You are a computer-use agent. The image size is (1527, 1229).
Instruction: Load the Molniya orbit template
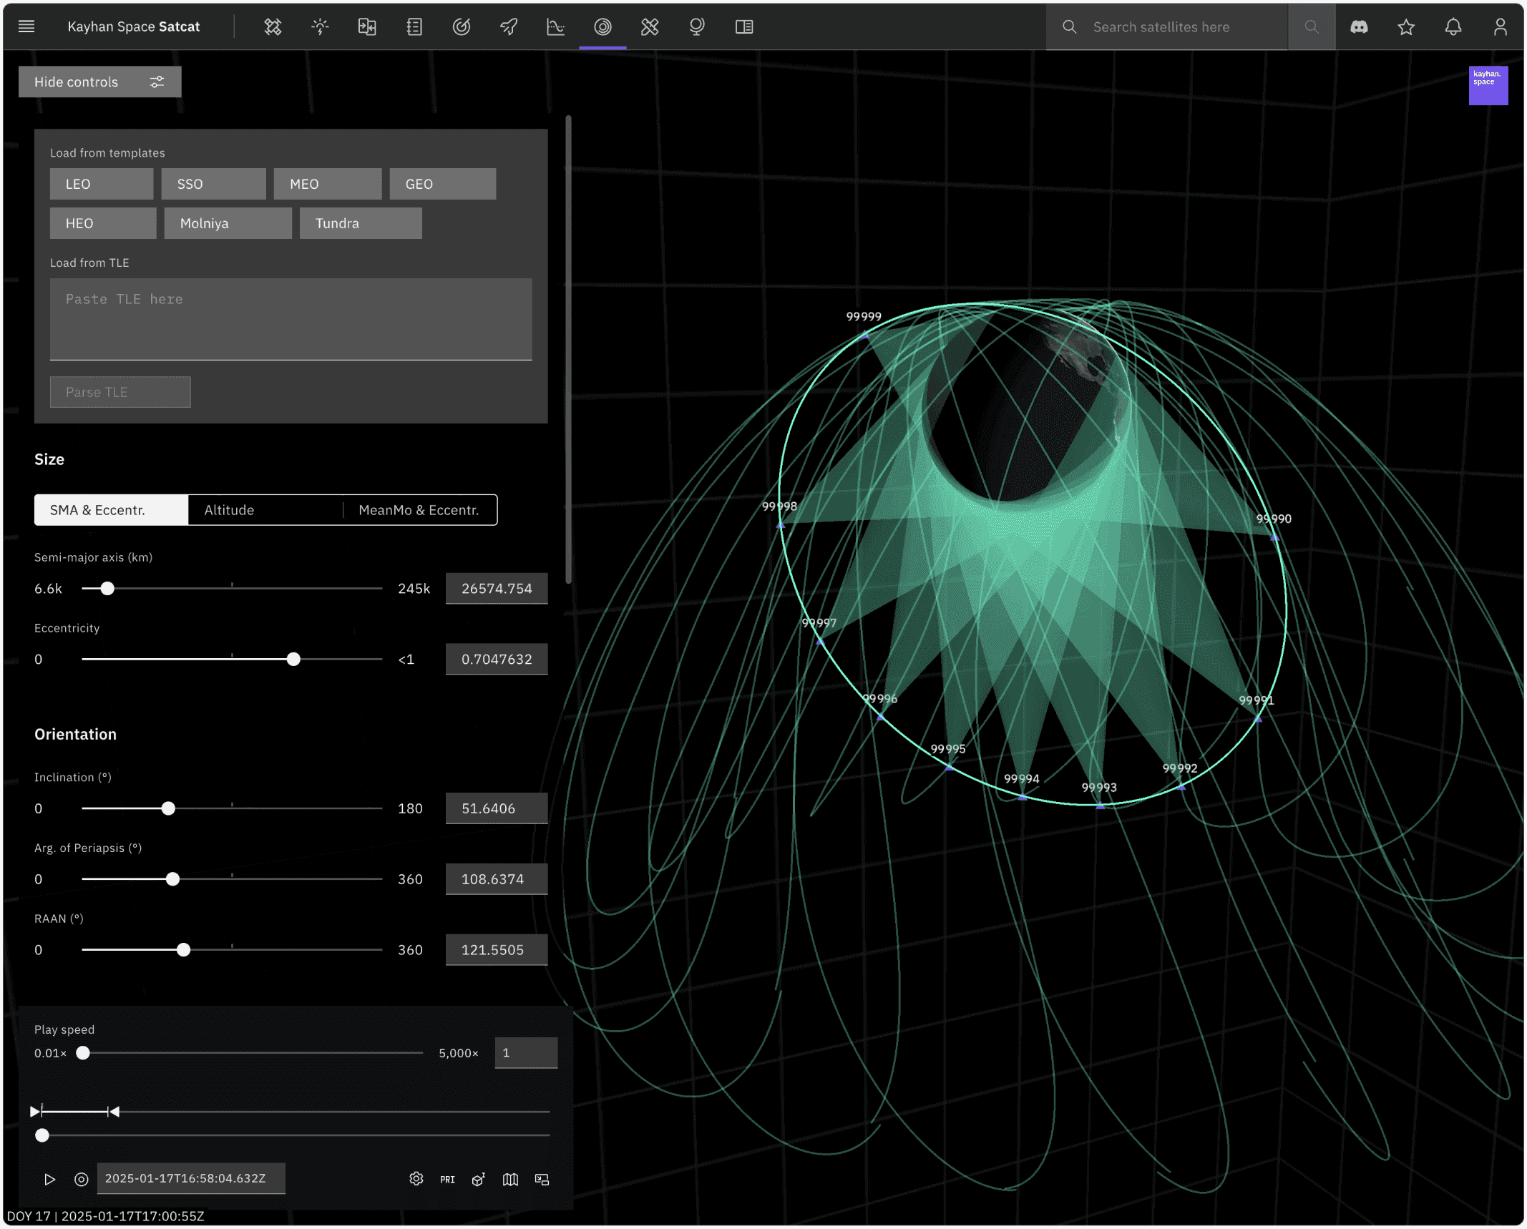pos(228,223)
